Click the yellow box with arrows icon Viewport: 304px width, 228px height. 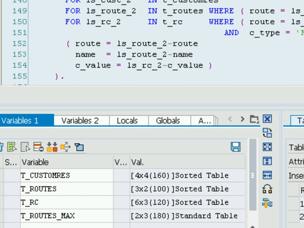[x=66, y=147]
